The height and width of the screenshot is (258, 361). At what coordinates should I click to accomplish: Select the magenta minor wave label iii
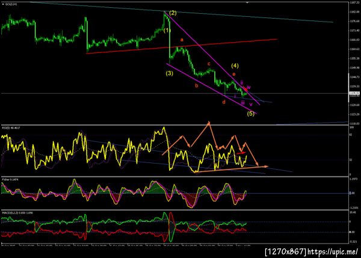point(242,103)
